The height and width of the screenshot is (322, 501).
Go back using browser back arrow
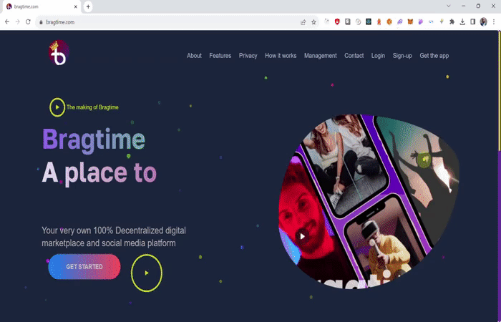coord(7,21)
